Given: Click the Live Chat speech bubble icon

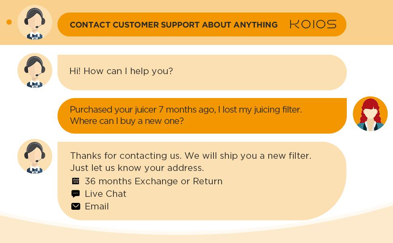Looking at the screenshot, I should (76, 194).
